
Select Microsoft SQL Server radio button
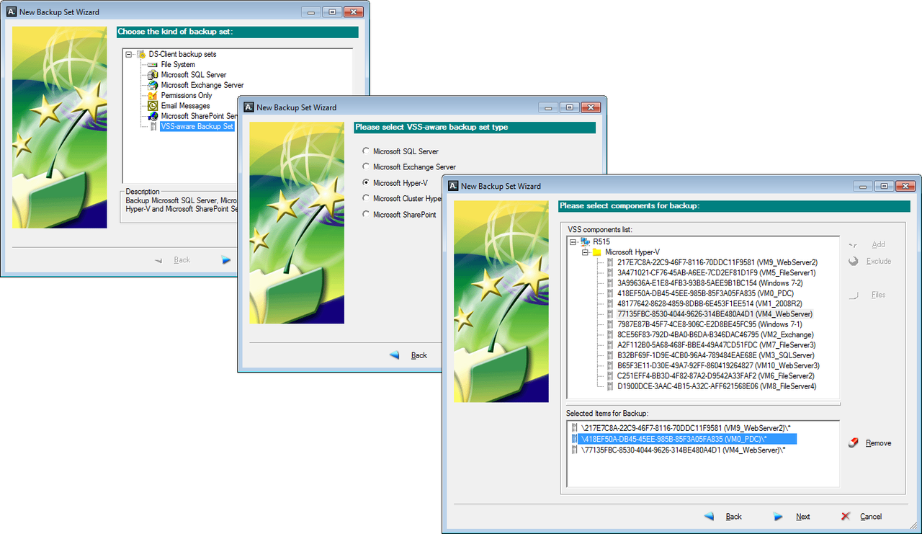(x=366, y=151)
